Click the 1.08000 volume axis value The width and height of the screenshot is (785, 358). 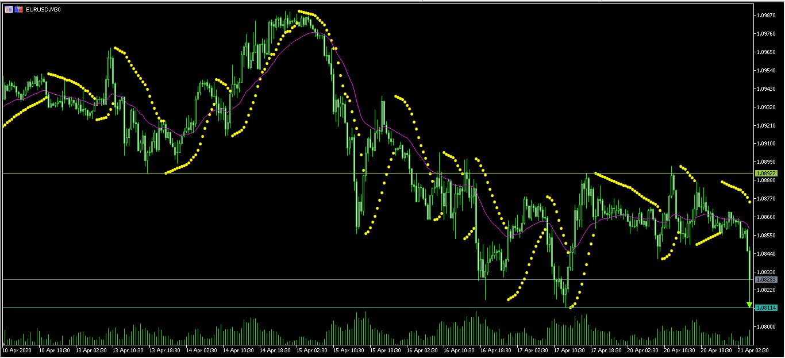pyautogui.click(x=767, y=326)
